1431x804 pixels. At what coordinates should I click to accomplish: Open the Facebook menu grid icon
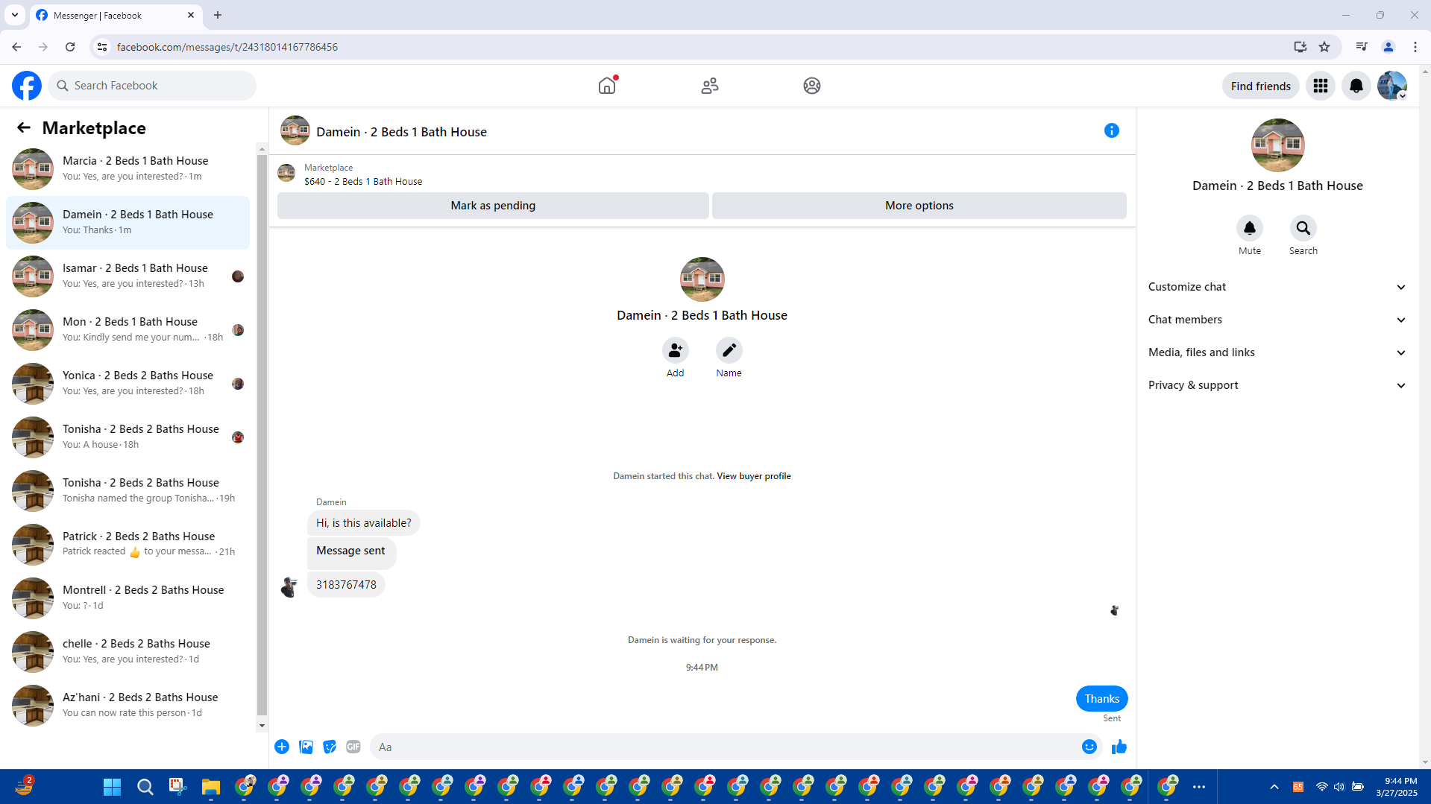click(x=1321, y=86)
